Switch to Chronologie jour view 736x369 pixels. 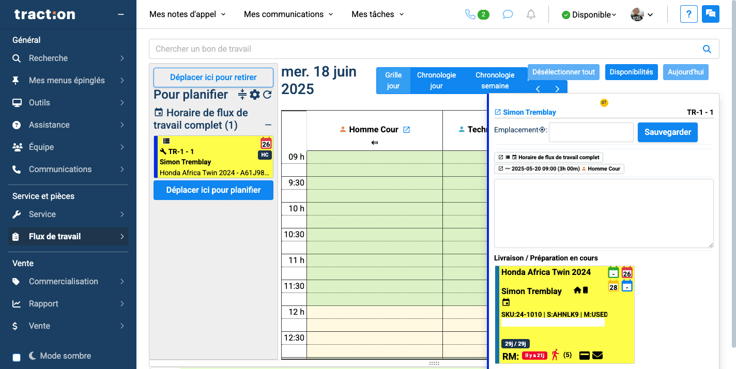tap(436, 81)
